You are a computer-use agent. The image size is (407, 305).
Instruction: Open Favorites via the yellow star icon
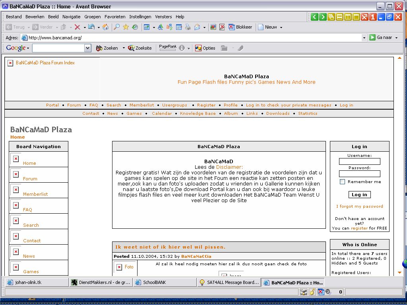coord(126,27)
